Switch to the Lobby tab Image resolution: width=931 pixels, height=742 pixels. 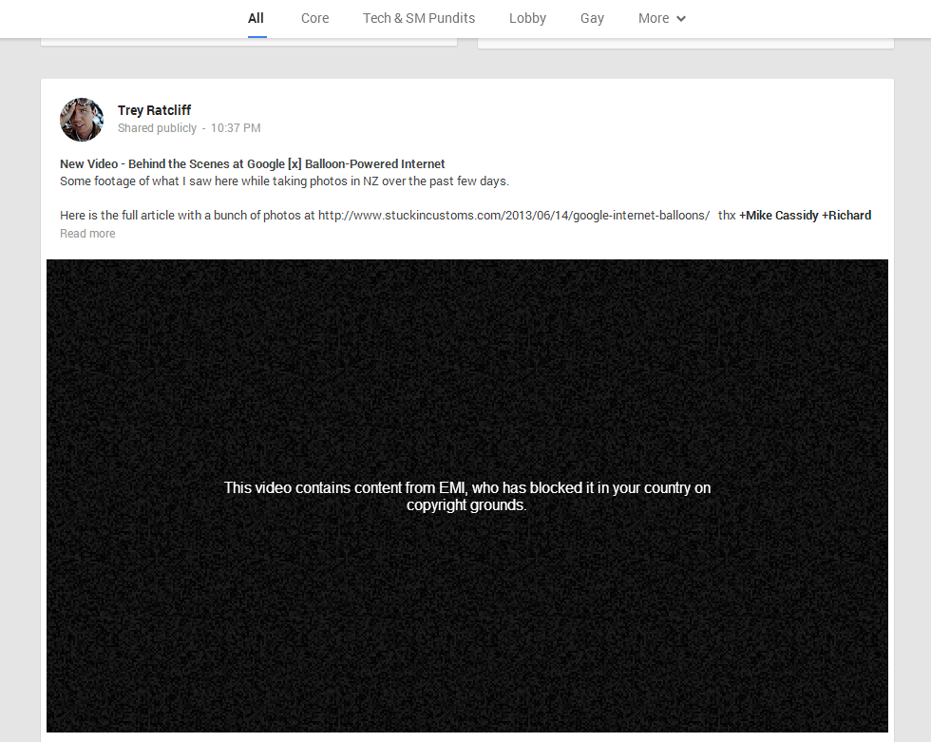click(527, 18)
